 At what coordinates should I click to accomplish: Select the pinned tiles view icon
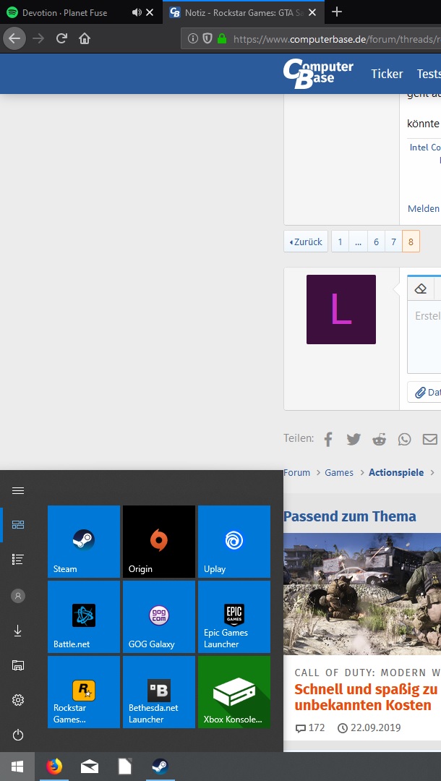pos(18,524)
